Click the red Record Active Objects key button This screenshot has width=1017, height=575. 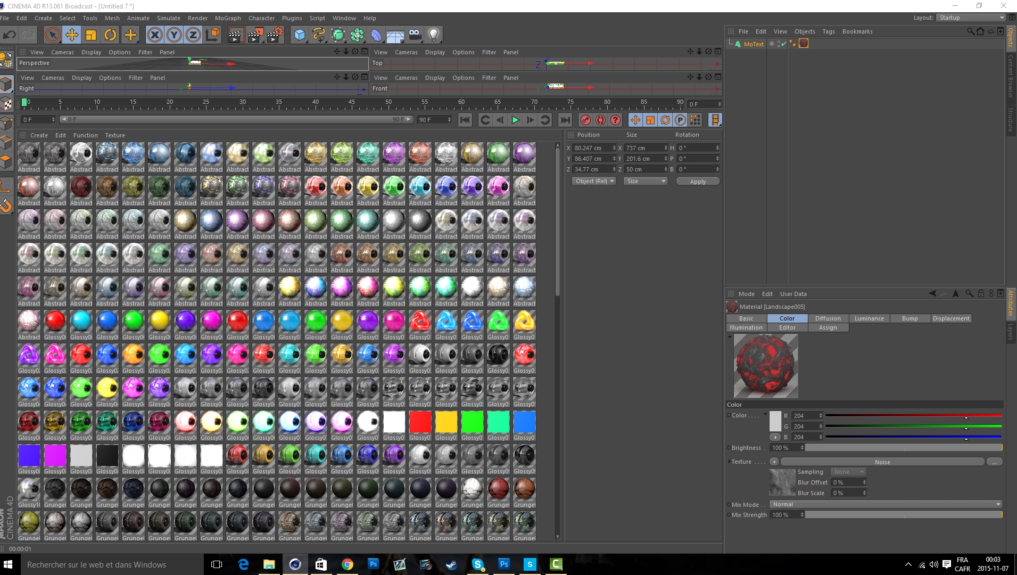tap(585, 120)
